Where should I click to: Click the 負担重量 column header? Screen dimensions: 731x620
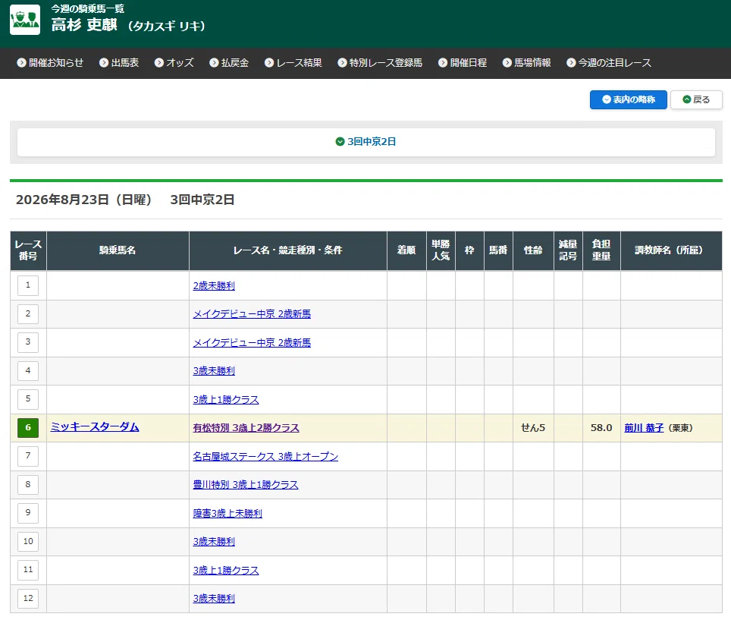pyautogui.click(x=601, y=250)
